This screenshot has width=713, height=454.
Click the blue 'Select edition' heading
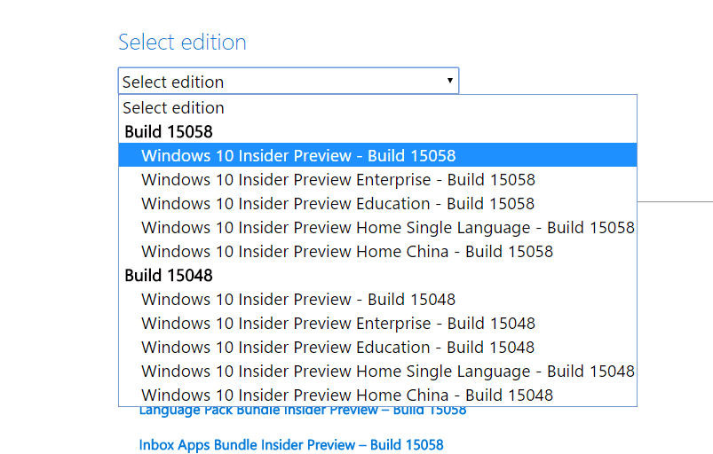pyautogui.click(x=182, y=43)
